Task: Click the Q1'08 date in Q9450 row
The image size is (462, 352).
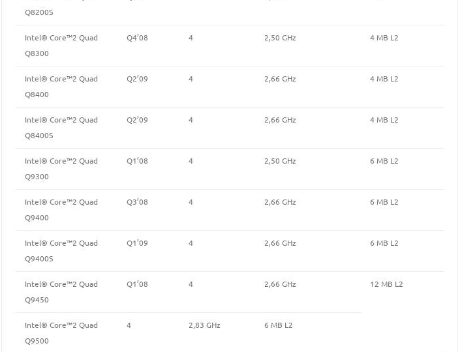Action: coord(137,284)
